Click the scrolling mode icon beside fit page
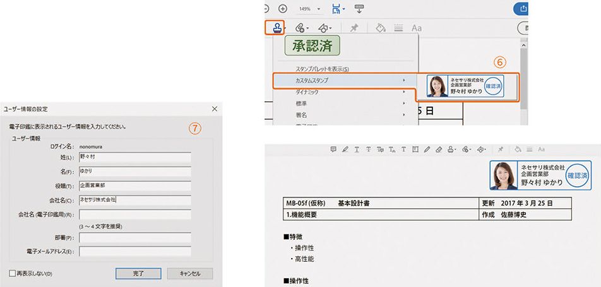This screenshot has height=287, width=601. [x=359, y=8]
